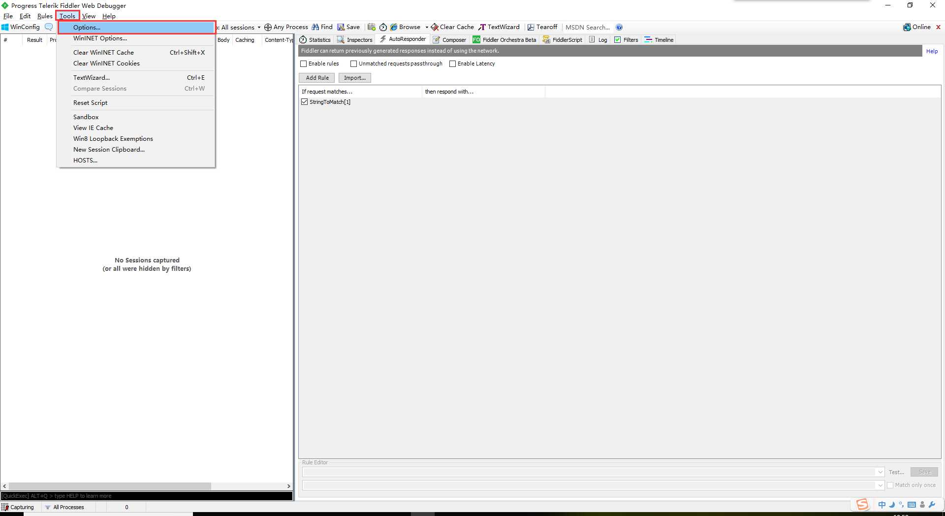Viewport: 945px width, 516px height.
Task: Click the Clear Cache icon
Action: coord(435,27)
